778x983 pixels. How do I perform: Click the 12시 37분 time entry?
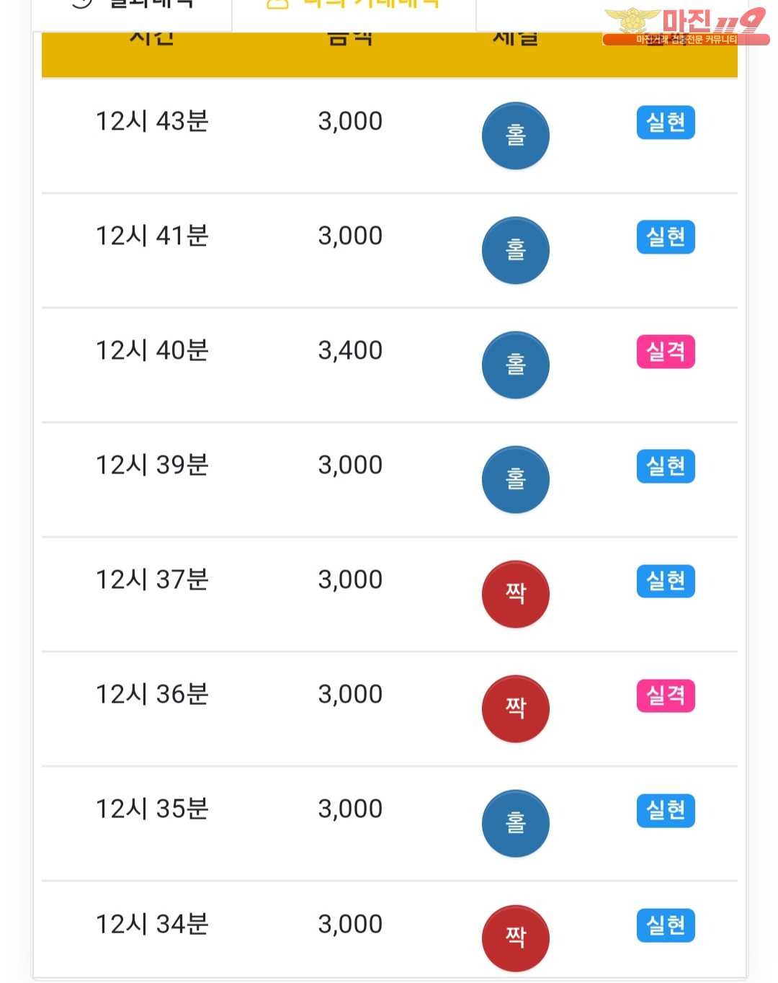pyautogui.click(x=152, y=580)
